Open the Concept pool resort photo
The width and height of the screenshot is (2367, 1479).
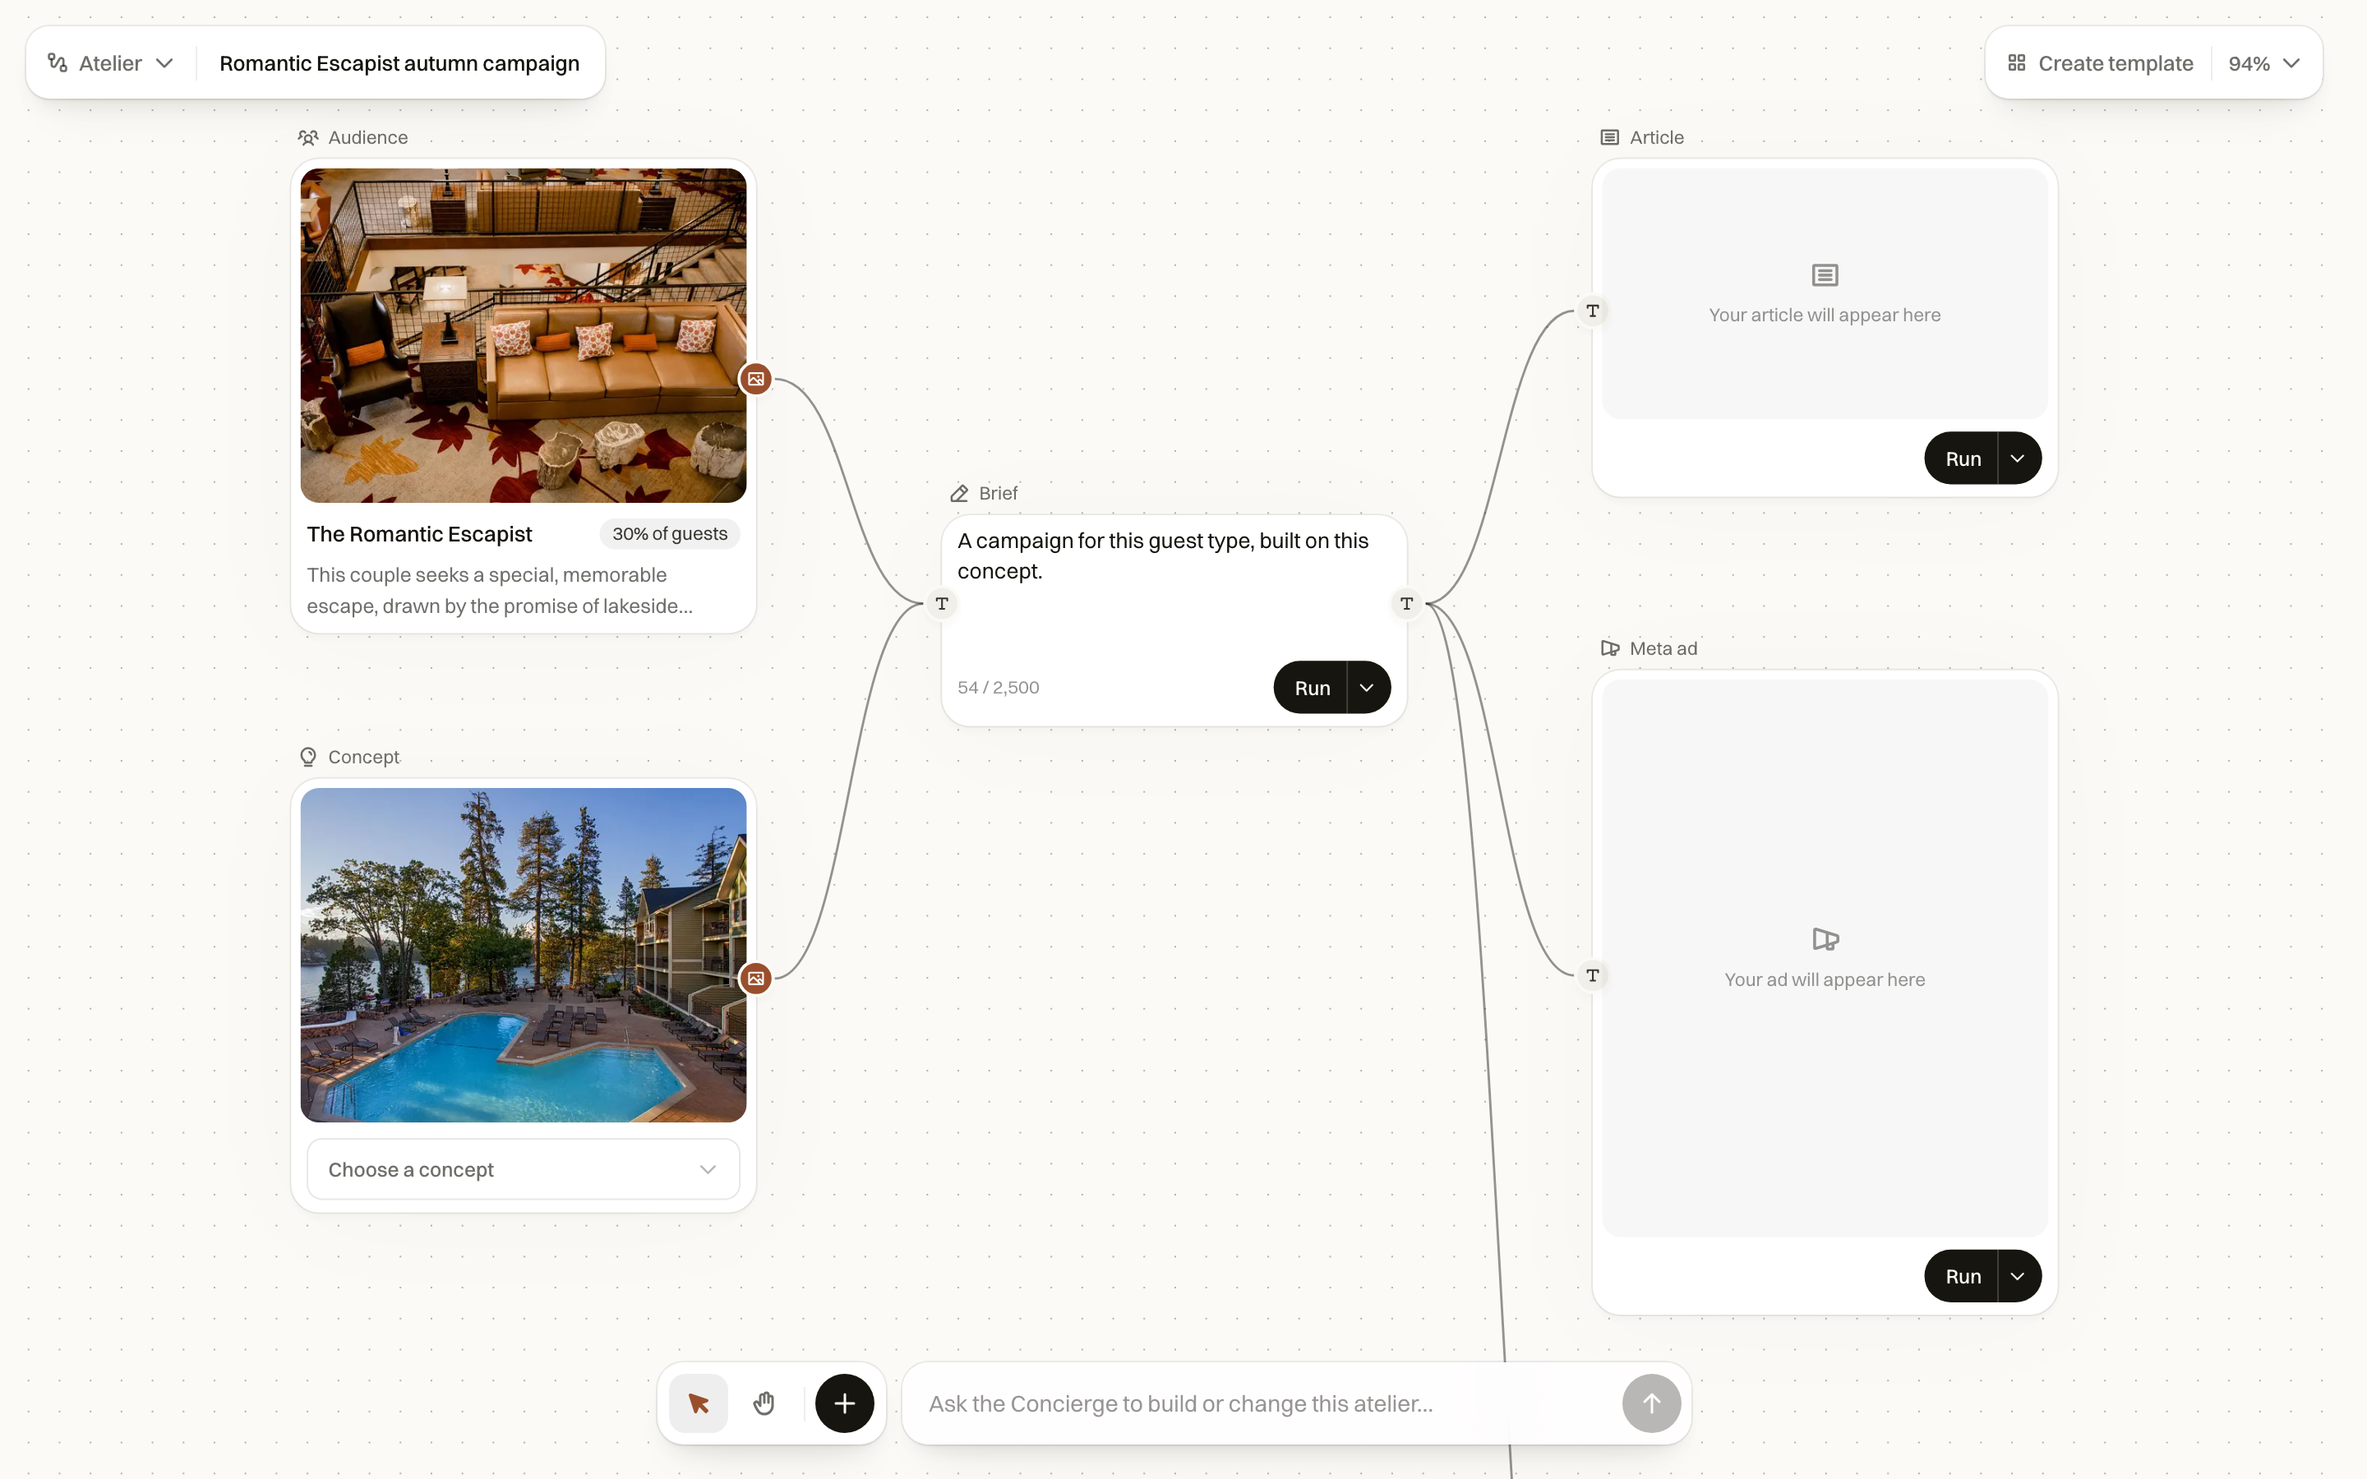click(524, 955)
